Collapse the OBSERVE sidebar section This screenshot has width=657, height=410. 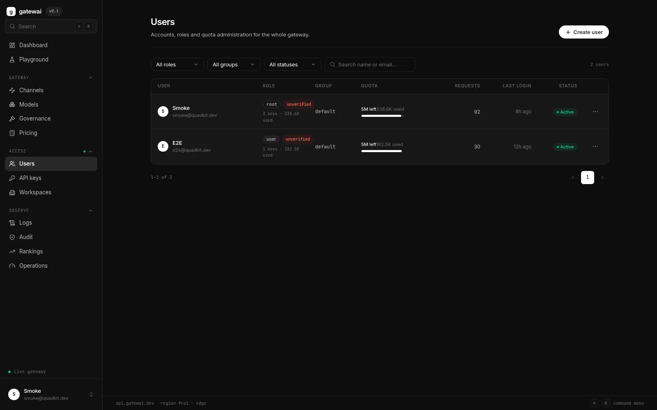[x=91, y=210]
